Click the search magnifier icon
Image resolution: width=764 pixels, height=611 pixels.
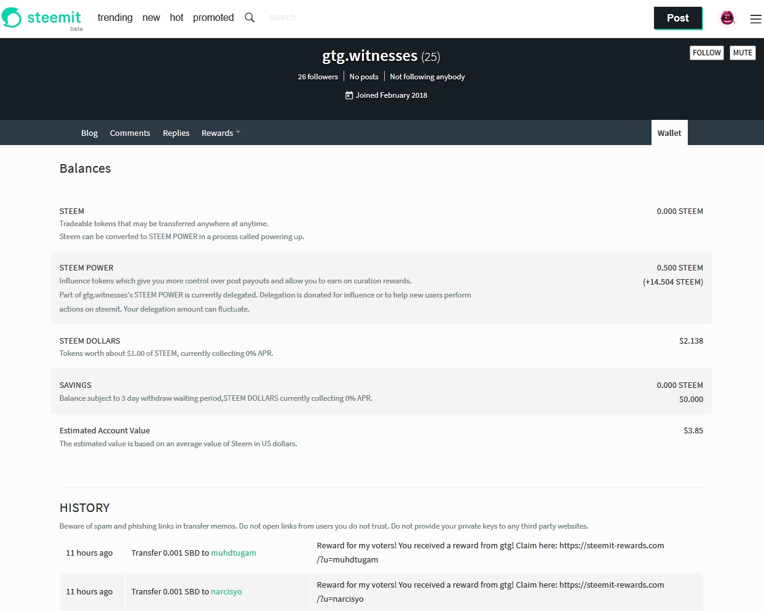pos(250,18)
